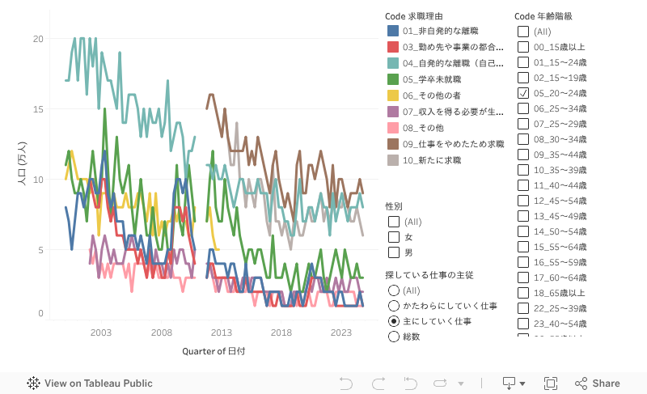Open the download options icon

510,383
